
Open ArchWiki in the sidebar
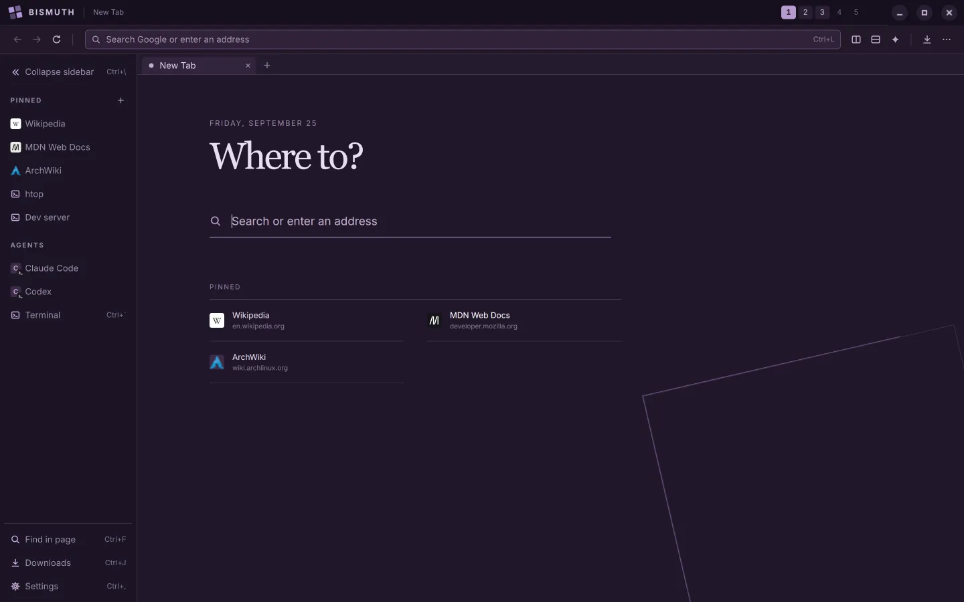point(68,171)
